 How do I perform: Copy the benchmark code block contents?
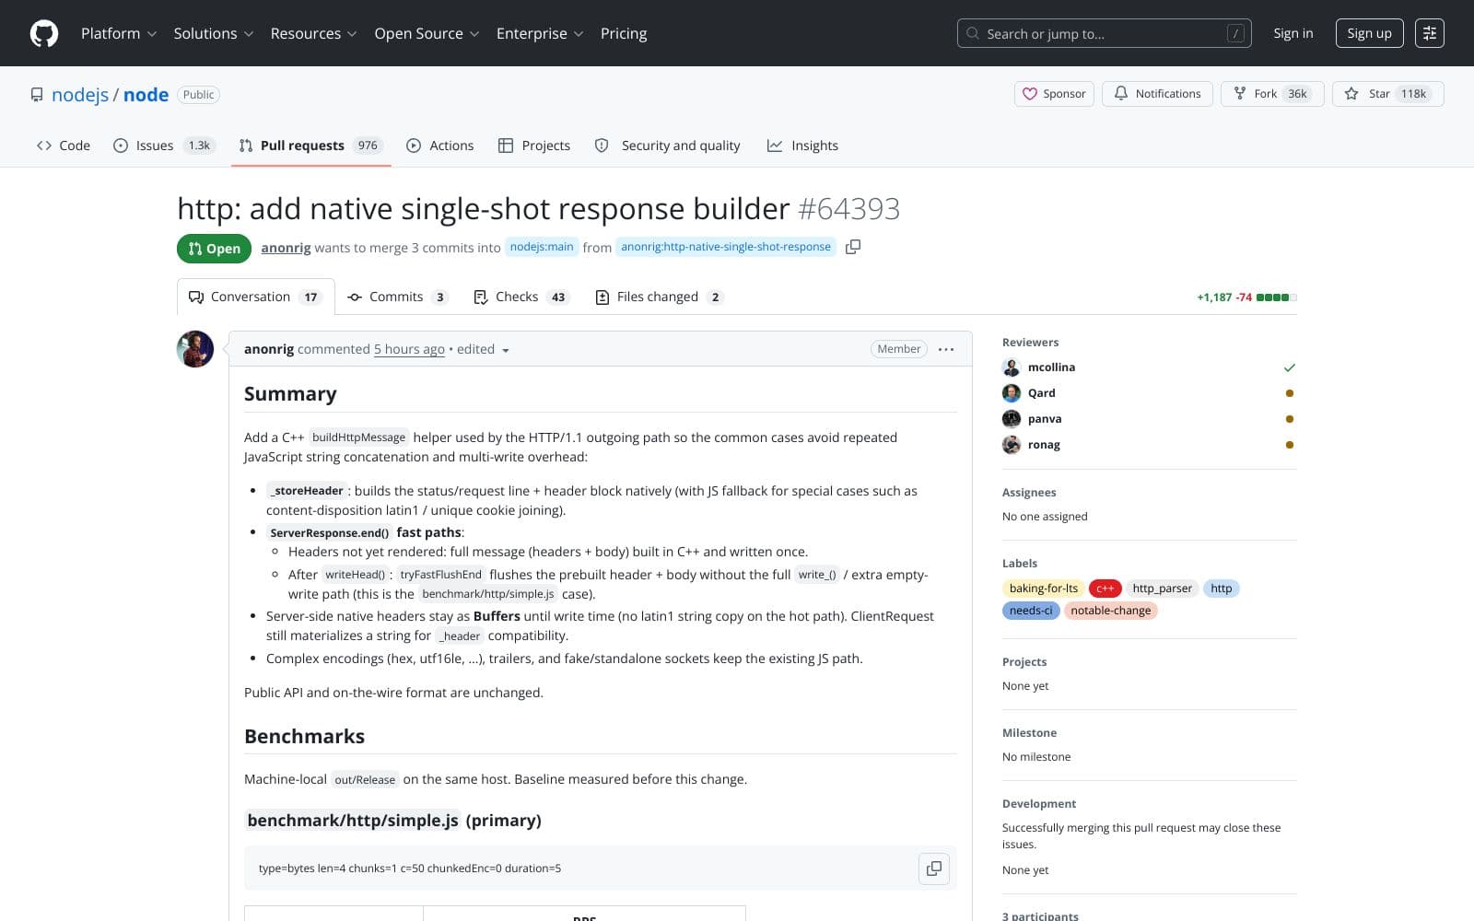(x=934, y=869)
